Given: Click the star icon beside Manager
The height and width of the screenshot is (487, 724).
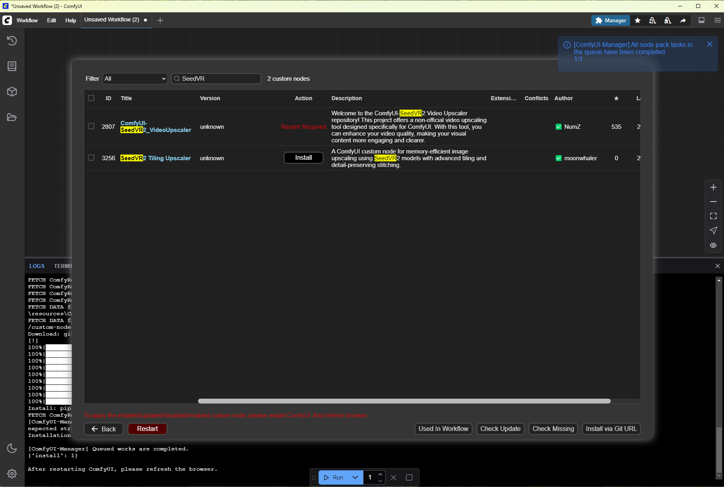Looking at the screenshot, I should (x=638, y=20).
